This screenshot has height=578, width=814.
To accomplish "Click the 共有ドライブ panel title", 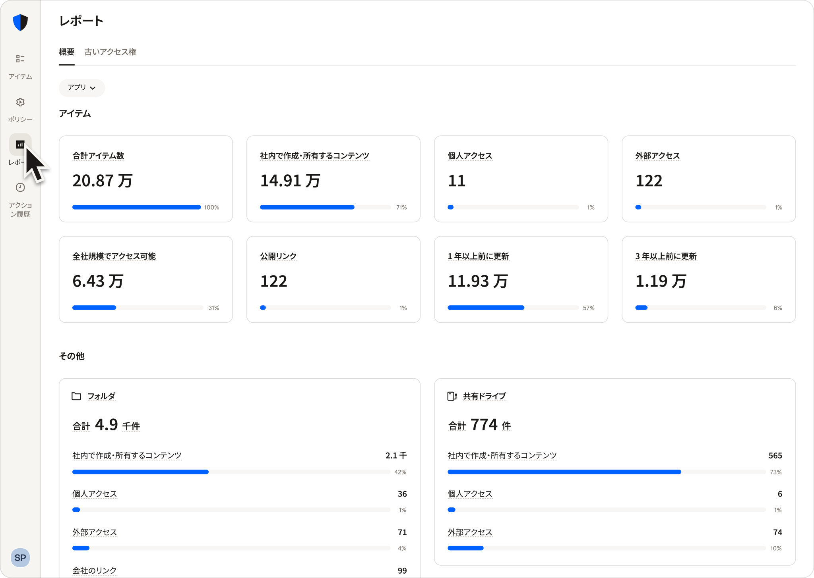I will click(x=485, y=396).
